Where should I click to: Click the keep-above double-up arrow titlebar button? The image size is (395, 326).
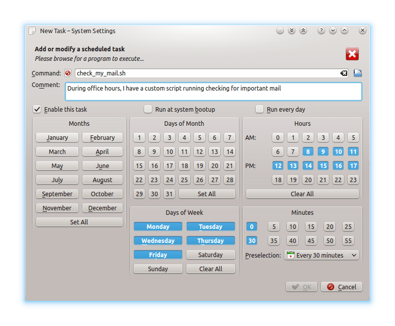304,31
